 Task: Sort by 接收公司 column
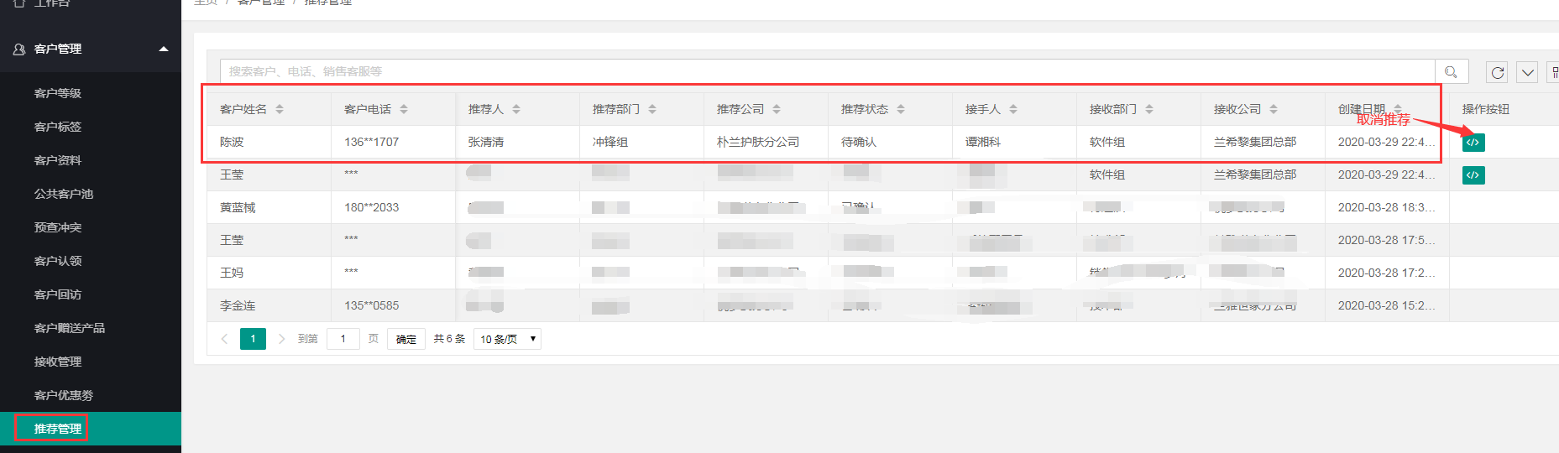tap(1274, 109)
